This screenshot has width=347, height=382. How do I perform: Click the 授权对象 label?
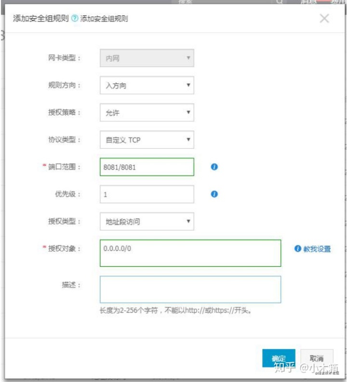(x=64, y=249)
